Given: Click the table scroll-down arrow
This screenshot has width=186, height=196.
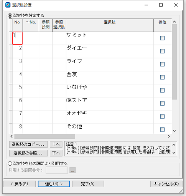Looking at the screenshot, I should [x=174, y=131].
